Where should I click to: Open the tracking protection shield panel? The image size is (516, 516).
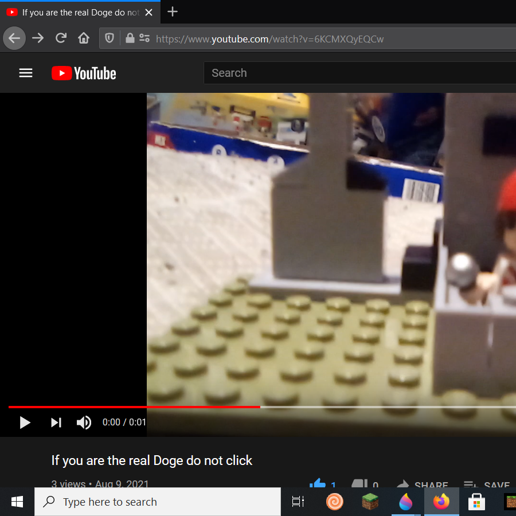[x=110, y=38]
